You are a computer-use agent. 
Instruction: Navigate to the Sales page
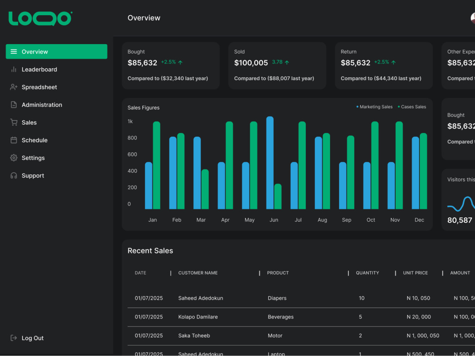coord(29,122)
